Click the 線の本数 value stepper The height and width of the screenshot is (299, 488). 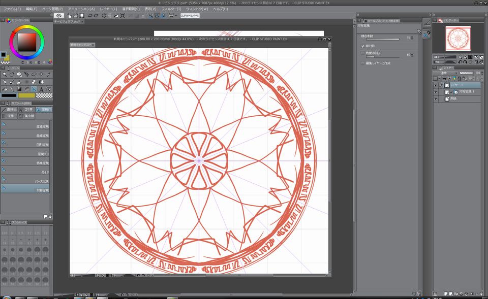point(412,38)
